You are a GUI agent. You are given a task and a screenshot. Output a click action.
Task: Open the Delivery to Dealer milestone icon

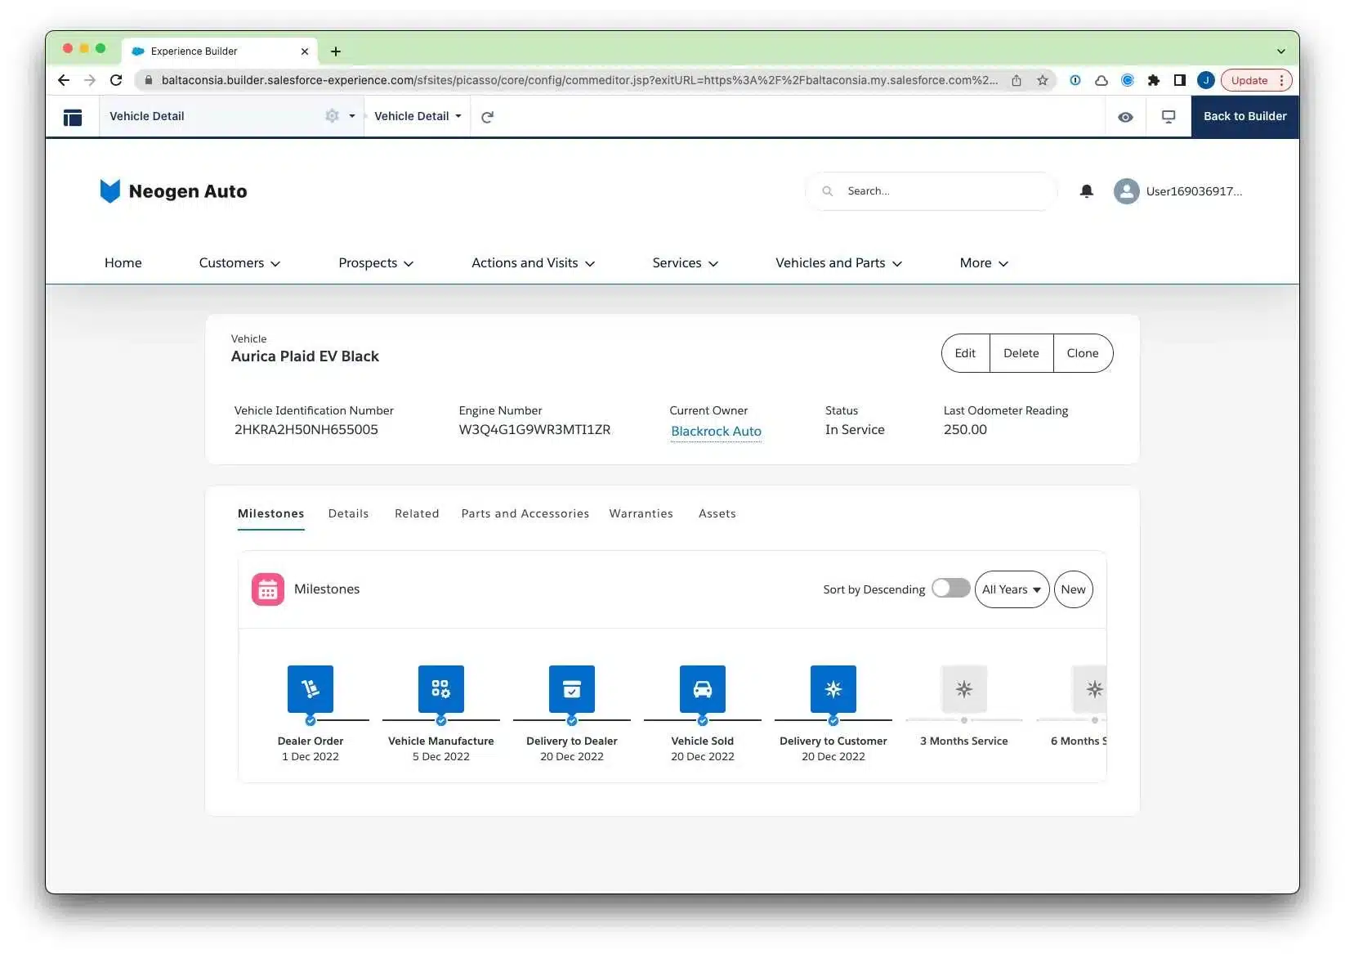[x=571, y=688]
